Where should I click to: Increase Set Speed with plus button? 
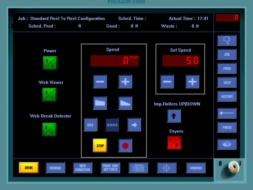tap(192, 81)
